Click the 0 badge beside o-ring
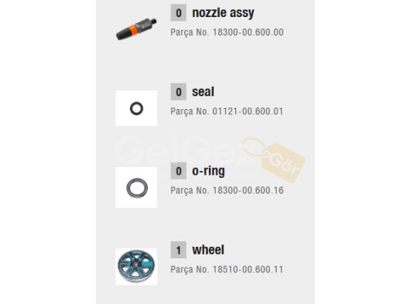 [x=179, y=171]
